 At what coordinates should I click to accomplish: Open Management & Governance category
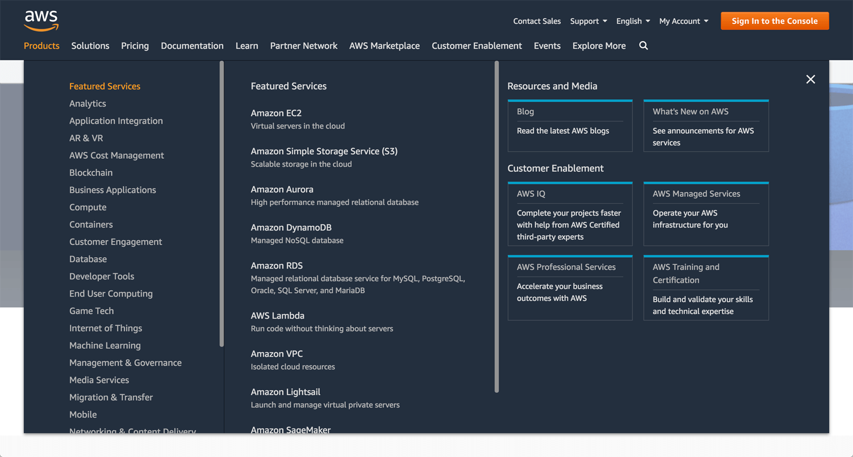126,363
